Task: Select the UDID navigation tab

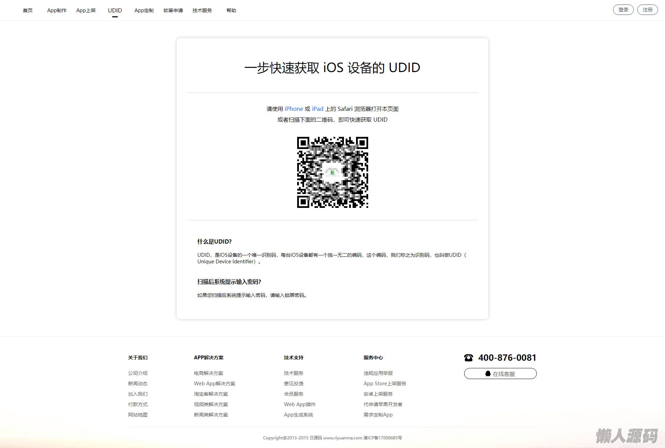Action: [115, 10]
